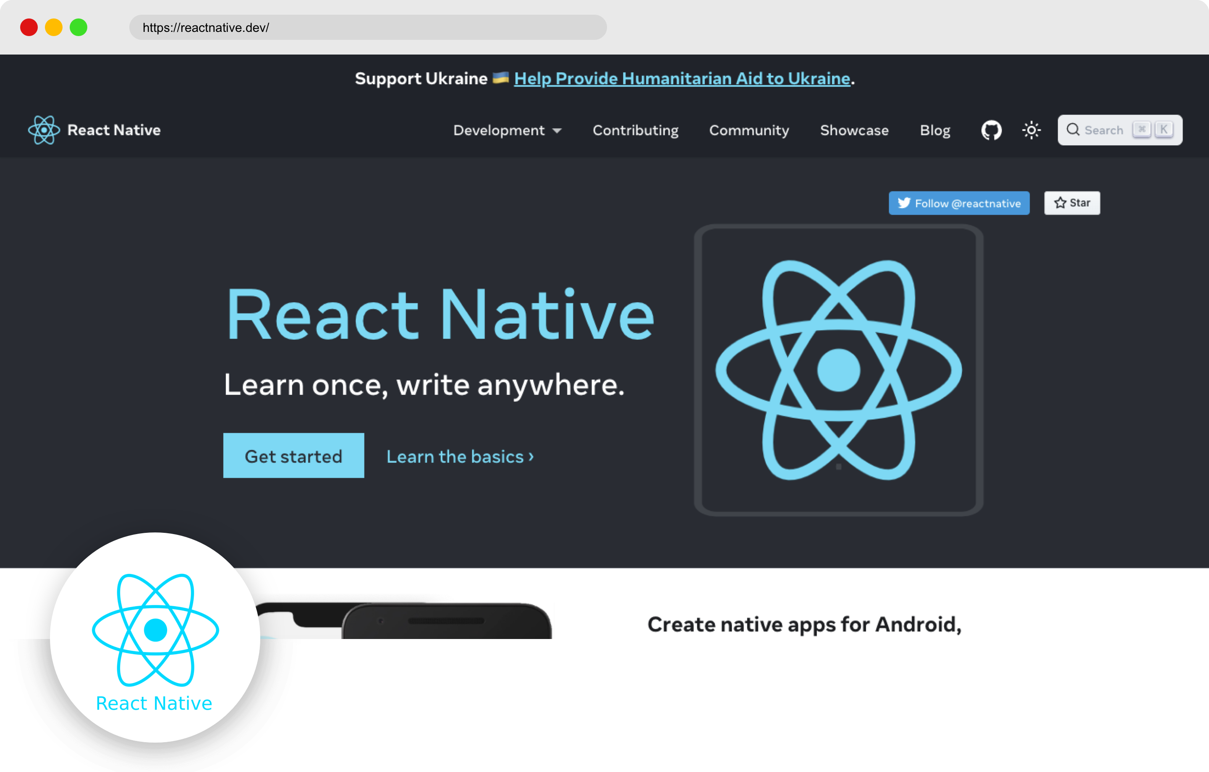The width and height of the screenshot is (1209, 772).
Task: Click the Ukraine flag emoji
Action: pyautogui.click(x=500, y=78)
